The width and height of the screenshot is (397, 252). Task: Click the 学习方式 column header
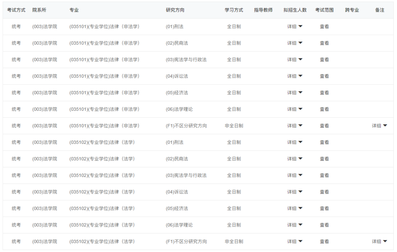point(234,10)
